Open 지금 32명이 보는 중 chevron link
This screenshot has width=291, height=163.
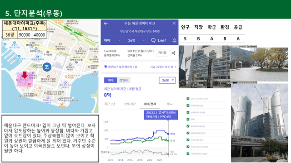pos(163,67)
